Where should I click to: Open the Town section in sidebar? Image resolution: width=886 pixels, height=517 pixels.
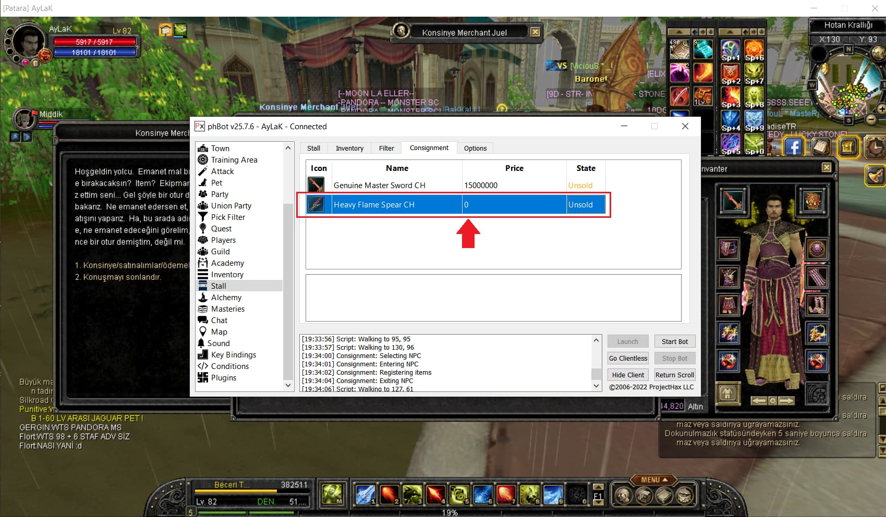tap(220, 149)
